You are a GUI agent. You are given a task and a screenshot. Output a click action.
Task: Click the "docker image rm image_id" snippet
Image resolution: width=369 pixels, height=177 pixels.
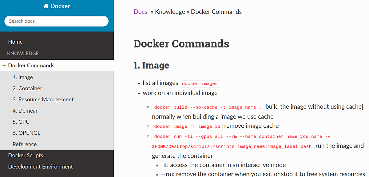(187, 126)
